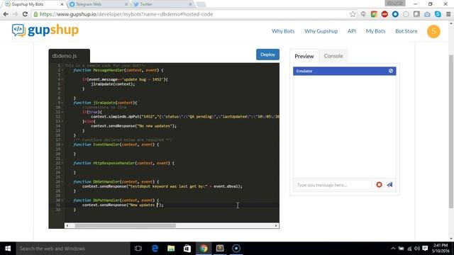Open the orange user avatar menu
This screenshot has width=454, height=255.
coord(433,31)
